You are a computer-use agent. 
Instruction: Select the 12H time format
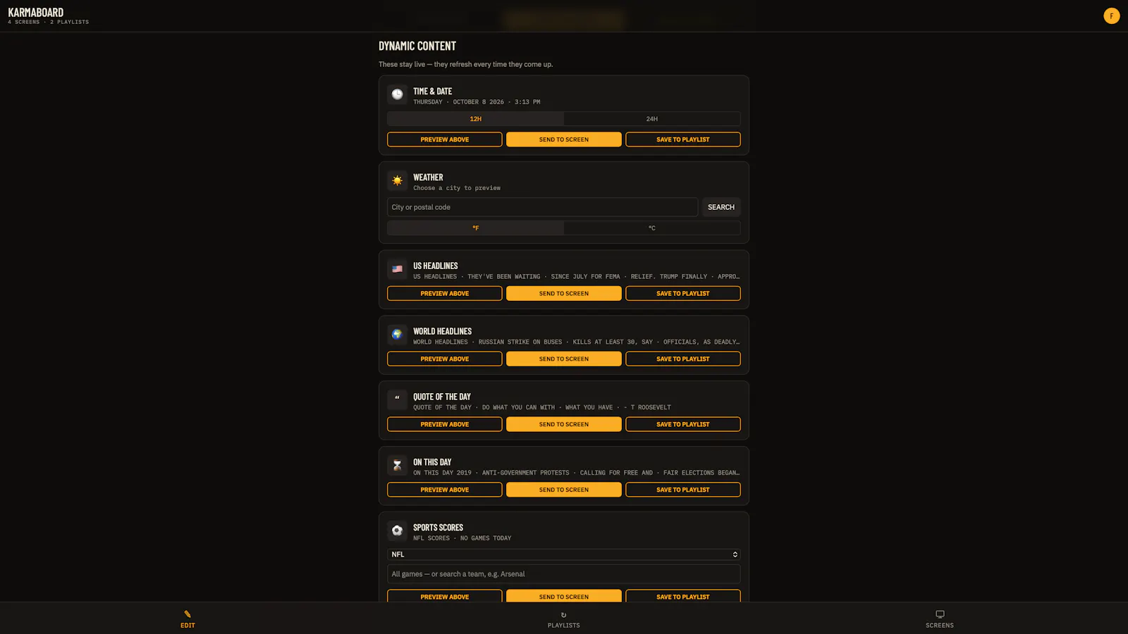pyautogui.click(x=476, y=119)
